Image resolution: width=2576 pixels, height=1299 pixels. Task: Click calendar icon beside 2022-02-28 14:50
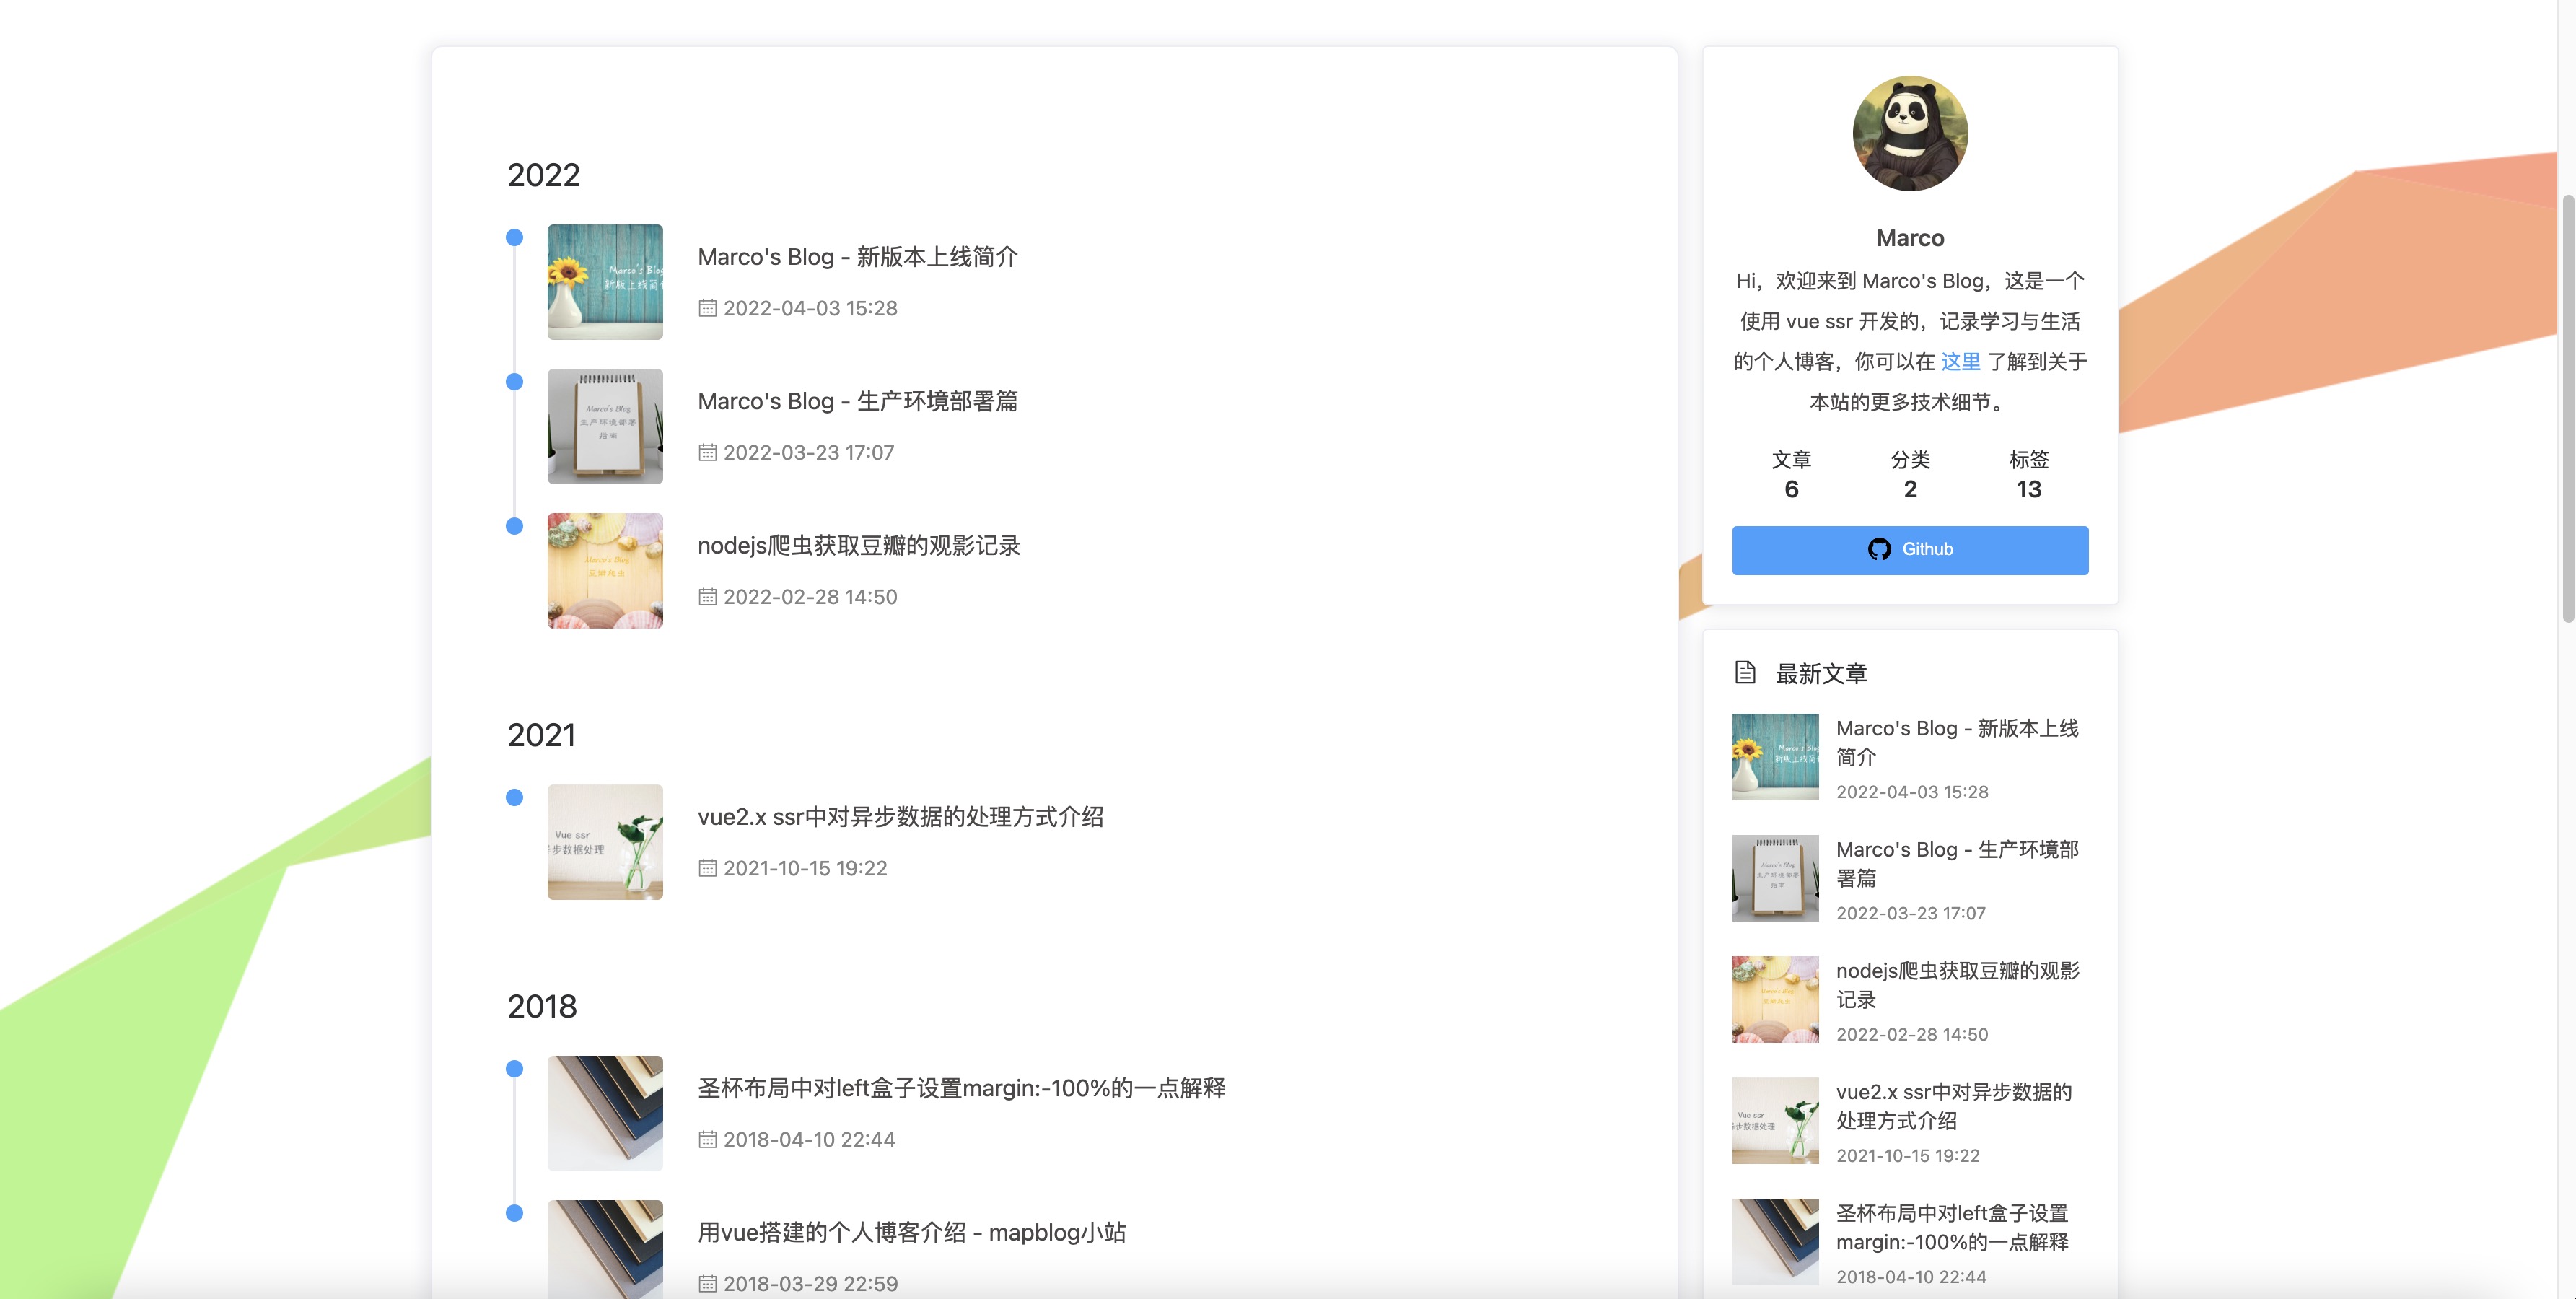[x=707, y=597]
